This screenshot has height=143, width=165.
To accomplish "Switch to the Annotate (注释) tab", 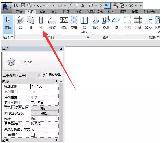I will click(66, 12).
